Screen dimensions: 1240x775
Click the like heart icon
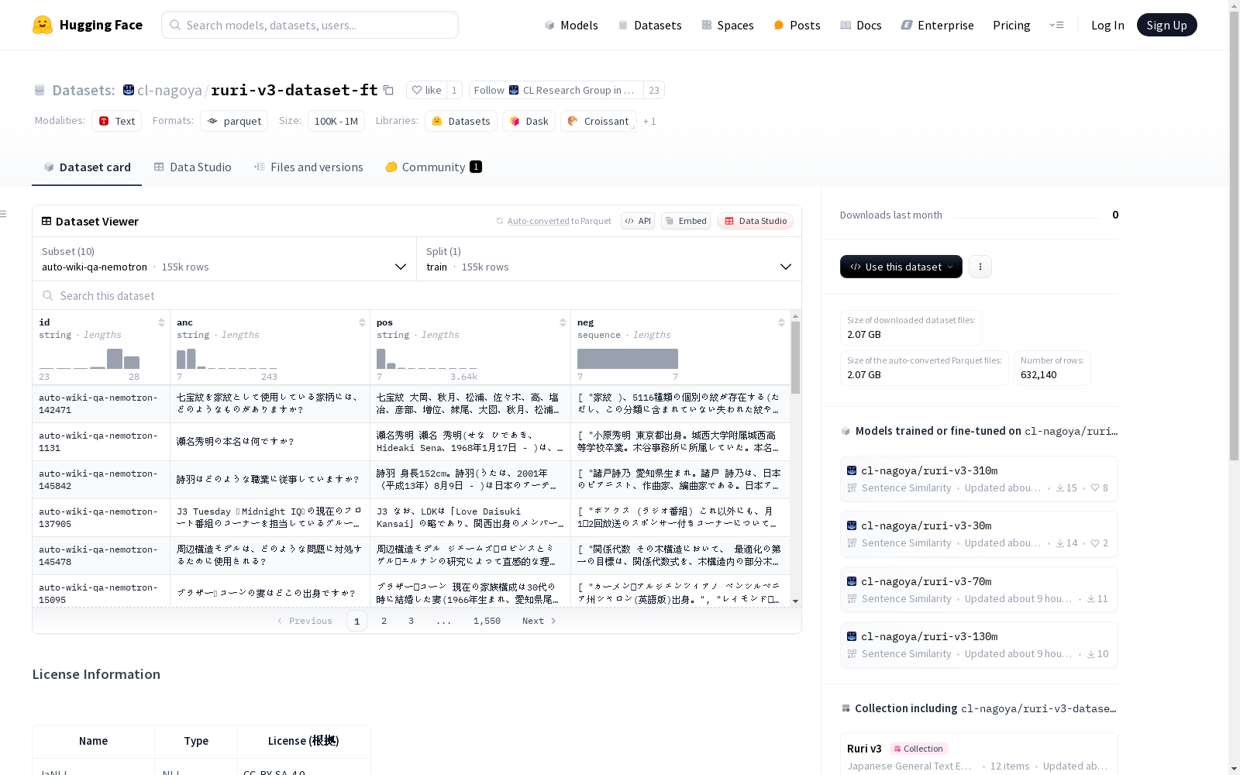[417, 90]
